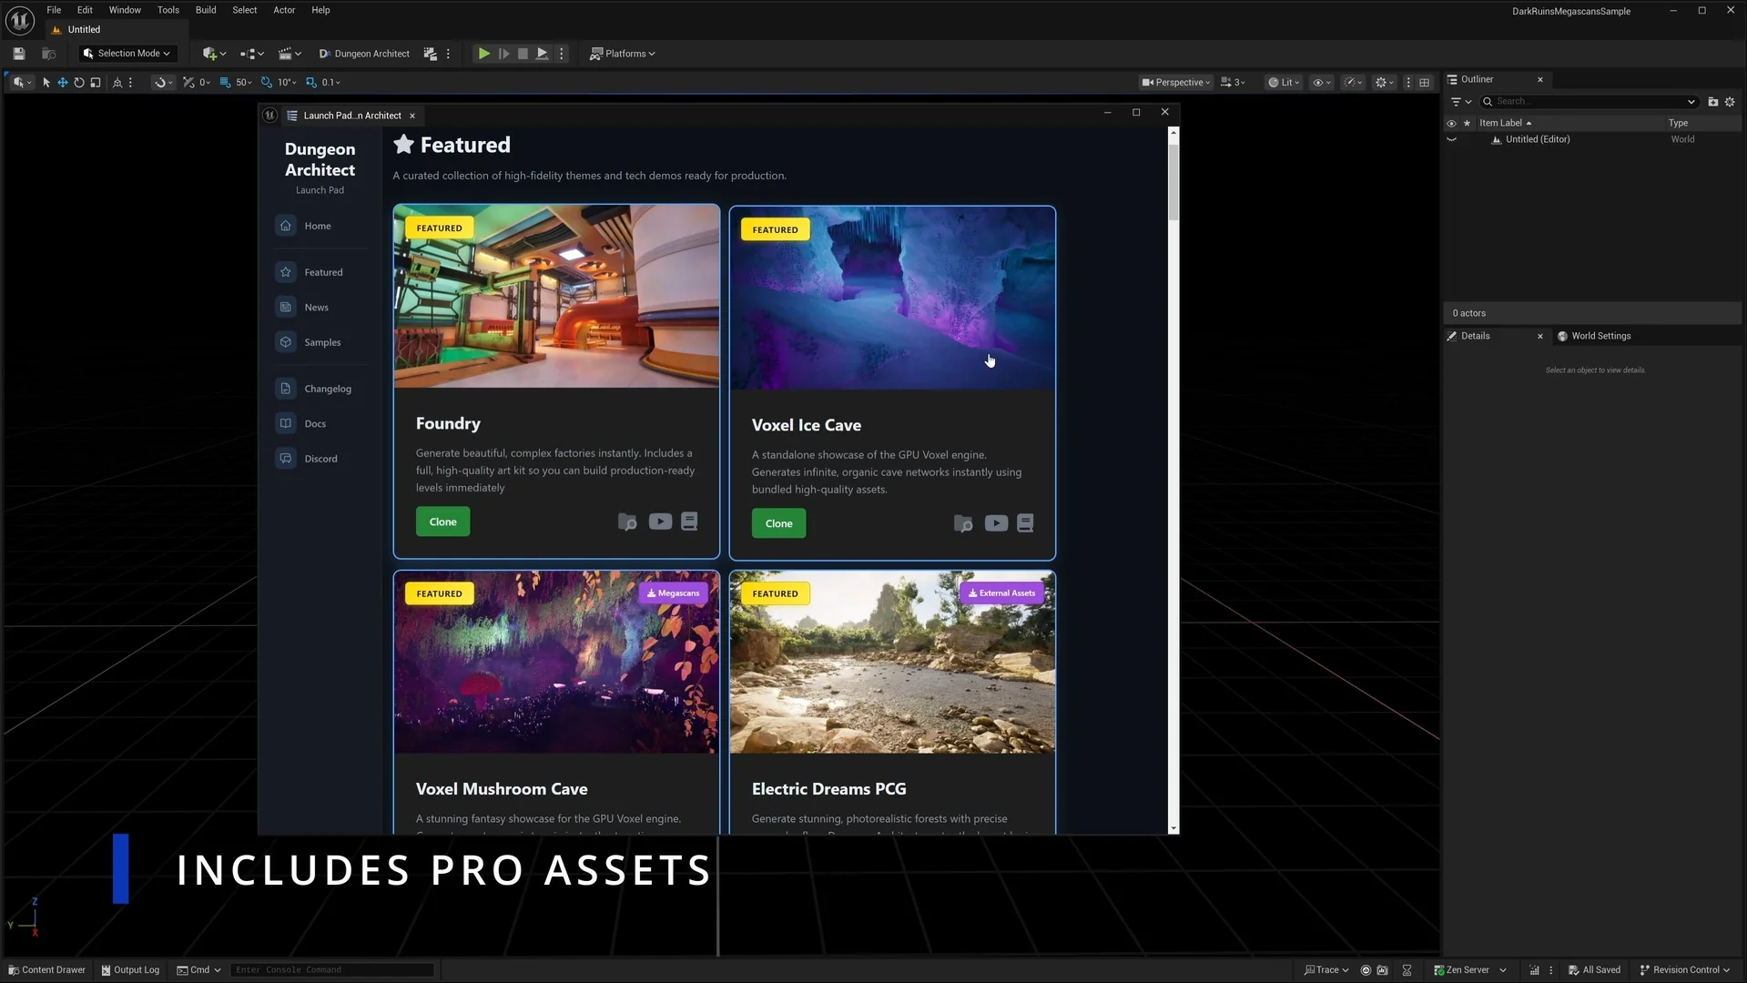Open the documentation icon for Voxel Ice Cave
The height and width of the screenshot is (983, 1747).
(x=1025, y=523)
